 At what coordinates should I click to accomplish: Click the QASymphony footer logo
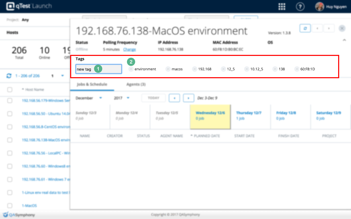19,215
